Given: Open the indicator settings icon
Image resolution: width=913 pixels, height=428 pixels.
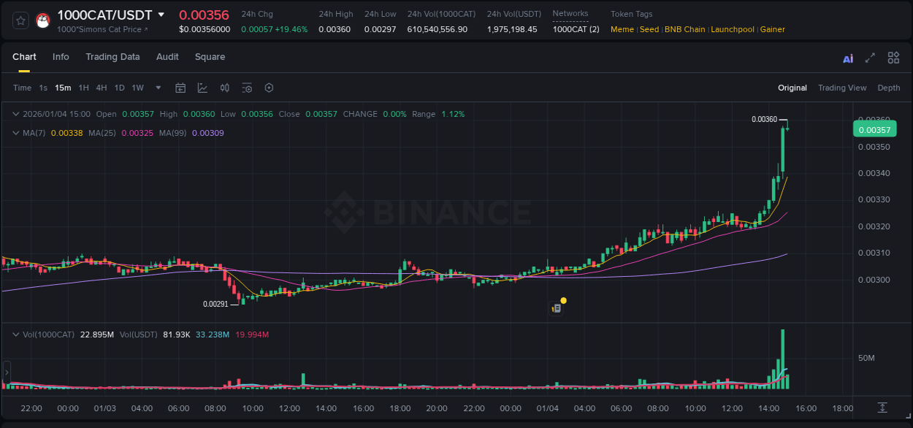Looking at the screenshot, I should pyautogui.click(x=247, y=88).
